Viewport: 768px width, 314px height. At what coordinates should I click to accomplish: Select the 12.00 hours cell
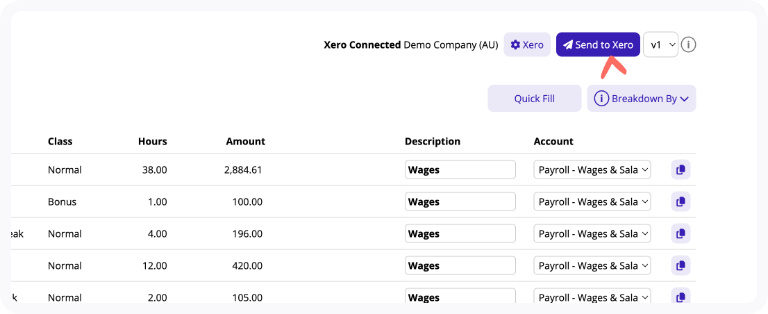click(x=156, y=265)
